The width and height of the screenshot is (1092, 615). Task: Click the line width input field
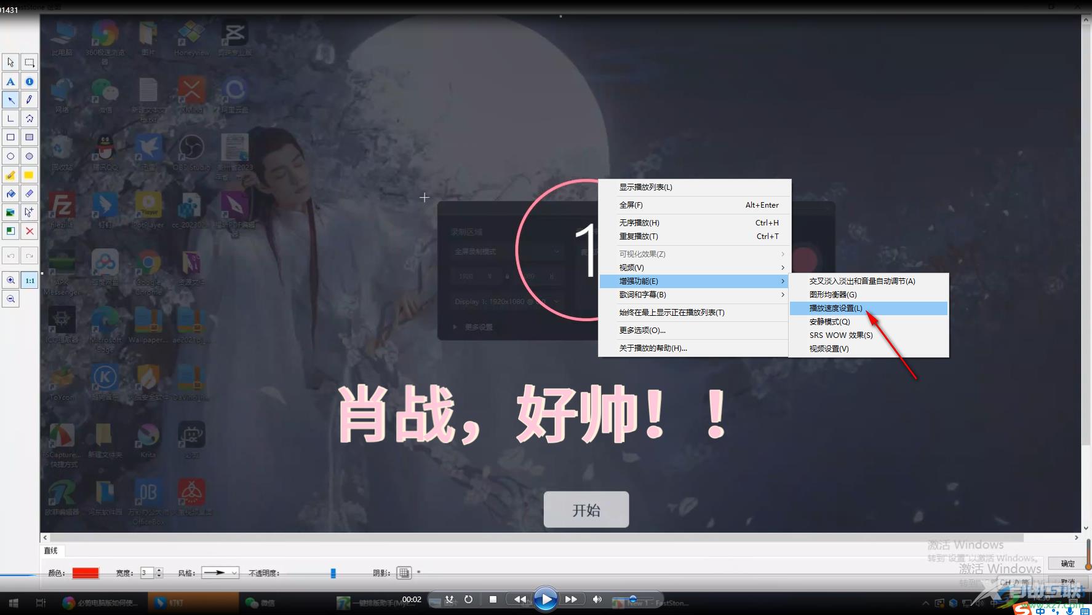pos(147,573)
